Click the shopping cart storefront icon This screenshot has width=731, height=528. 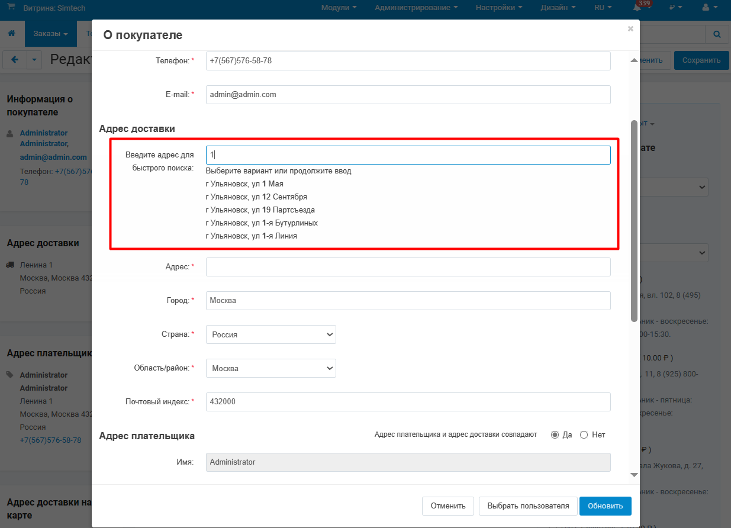(11, 8)
